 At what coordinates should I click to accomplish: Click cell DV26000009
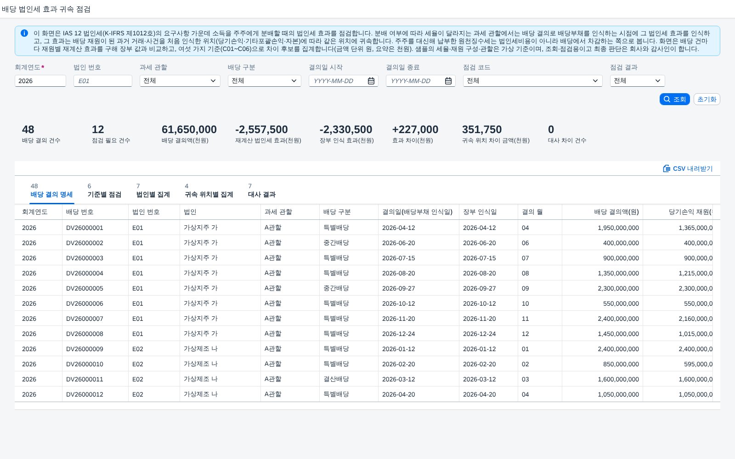pyautogui.click(x=85, y=349)
